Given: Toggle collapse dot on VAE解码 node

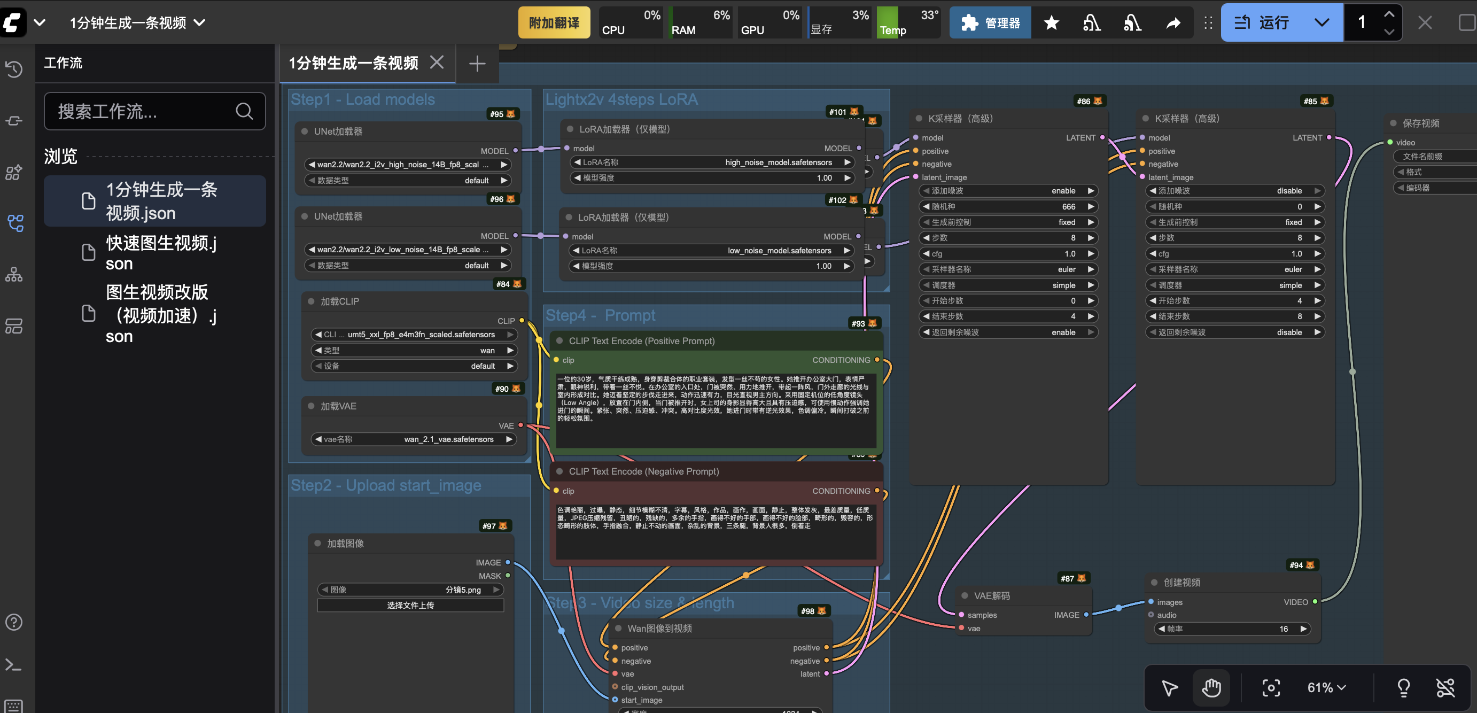Looking at the screenshot, I should (x=965, y=595).
